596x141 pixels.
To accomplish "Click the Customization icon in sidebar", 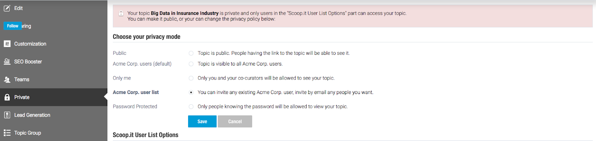I will pyautogui.click(x=7, y=44).
